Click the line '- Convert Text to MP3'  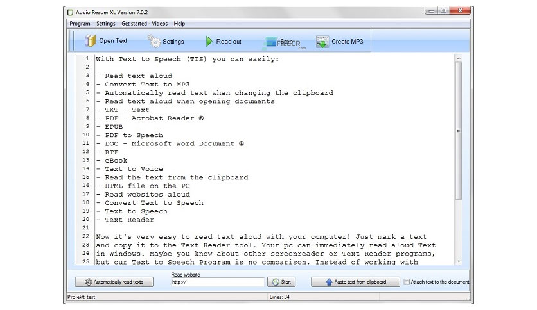143,85
